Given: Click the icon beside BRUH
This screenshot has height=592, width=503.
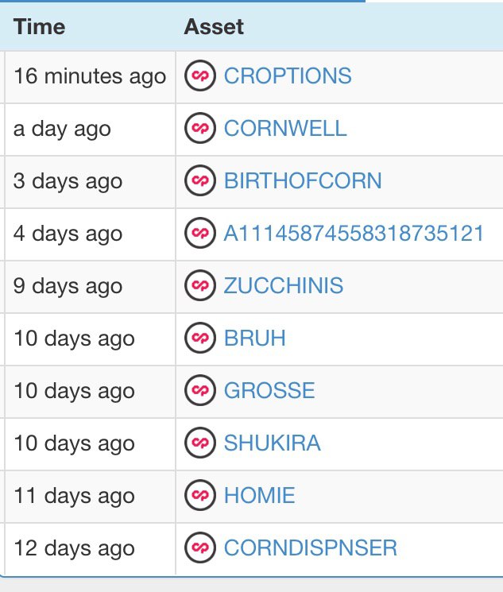Looking at the screenshot, I should [x=200, y=338].
